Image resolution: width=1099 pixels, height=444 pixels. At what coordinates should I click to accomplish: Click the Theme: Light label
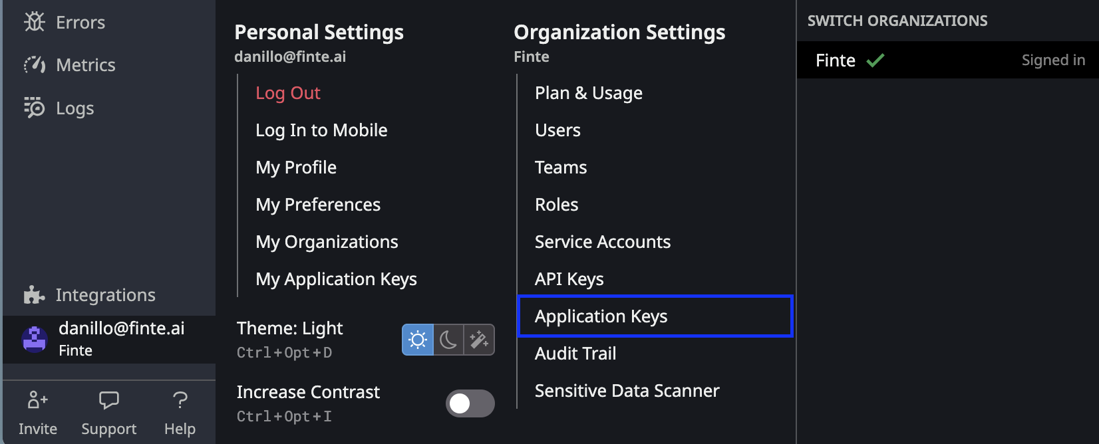pos(290,328)
